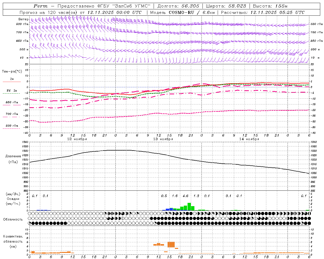Select the elevation text "Высота: 155м"
This screenshot has height=259, width=324.
(270, 6)
